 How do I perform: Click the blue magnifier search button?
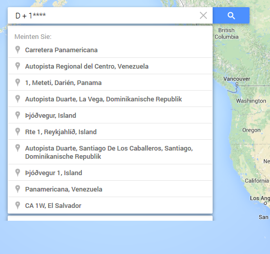[x=231, y=15]
